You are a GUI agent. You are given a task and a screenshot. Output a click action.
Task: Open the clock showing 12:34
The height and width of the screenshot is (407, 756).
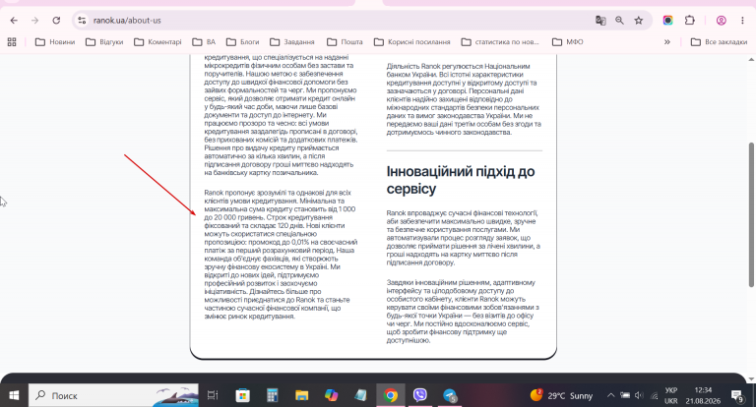pyautogui.click(x=703, y=395)
